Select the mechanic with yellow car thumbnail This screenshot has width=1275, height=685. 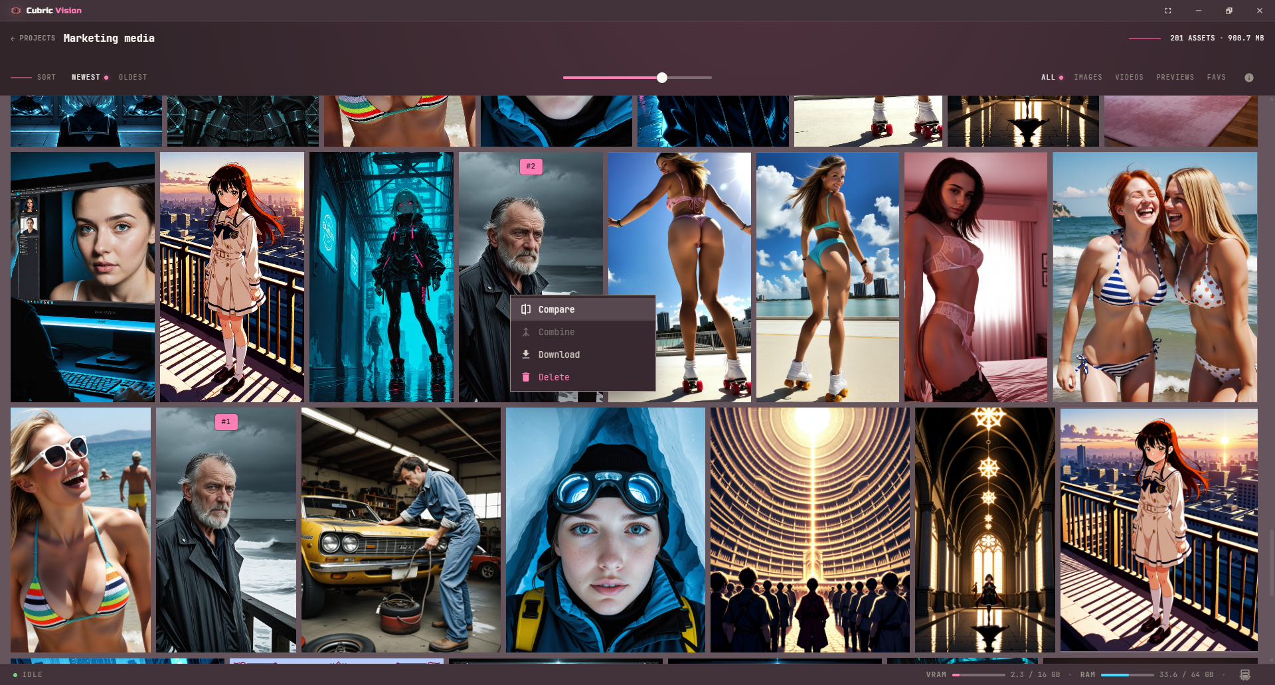[401, 530]
